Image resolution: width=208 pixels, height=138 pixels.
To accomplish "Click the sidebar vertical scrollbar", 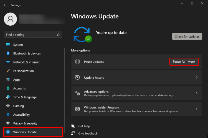I will [x=65, y=90].
